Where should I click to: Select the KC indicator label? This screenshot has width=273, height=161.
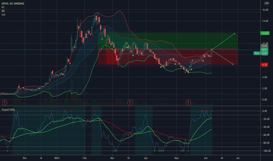(x=3, y=7)
